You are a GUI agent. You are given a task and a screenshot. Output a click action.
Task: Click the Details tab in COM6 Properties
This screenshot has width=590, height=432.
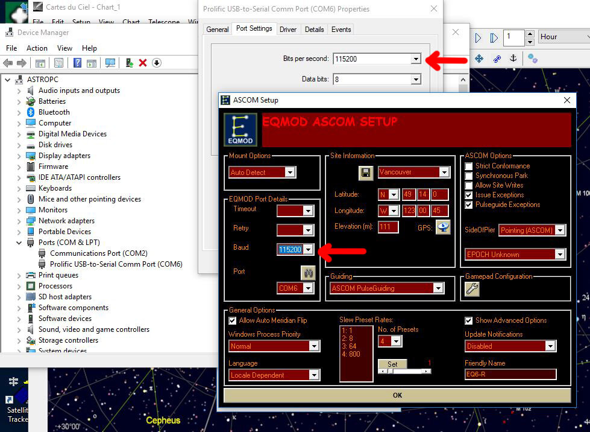[x=314, y=30]
